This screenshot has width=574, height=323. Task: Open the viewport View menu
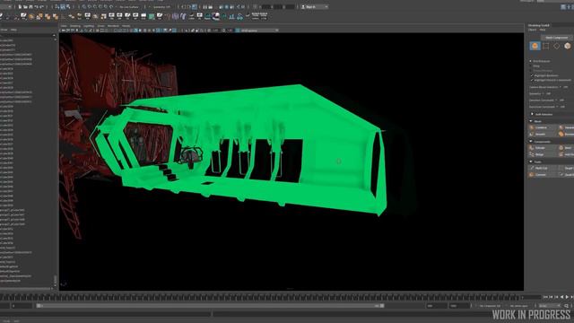(x=64, y=26)
